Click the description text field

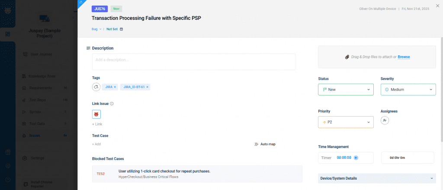coord(193,62)
